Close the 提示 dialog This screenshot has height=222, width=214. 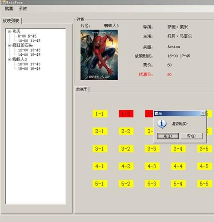tap(203, 113)
